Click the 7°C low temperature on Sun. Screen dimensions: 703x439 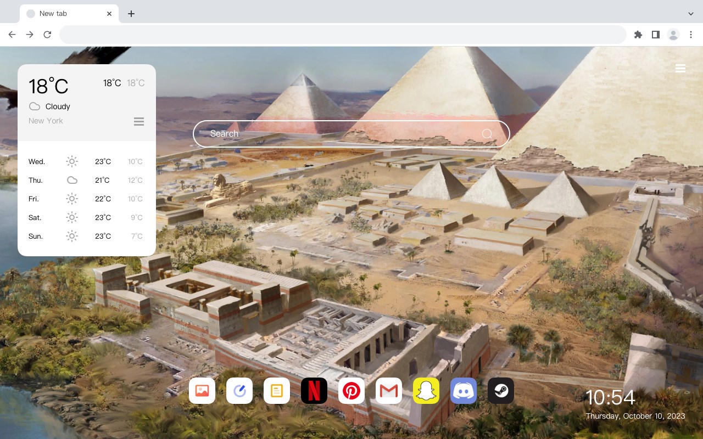tap(137, 236)
